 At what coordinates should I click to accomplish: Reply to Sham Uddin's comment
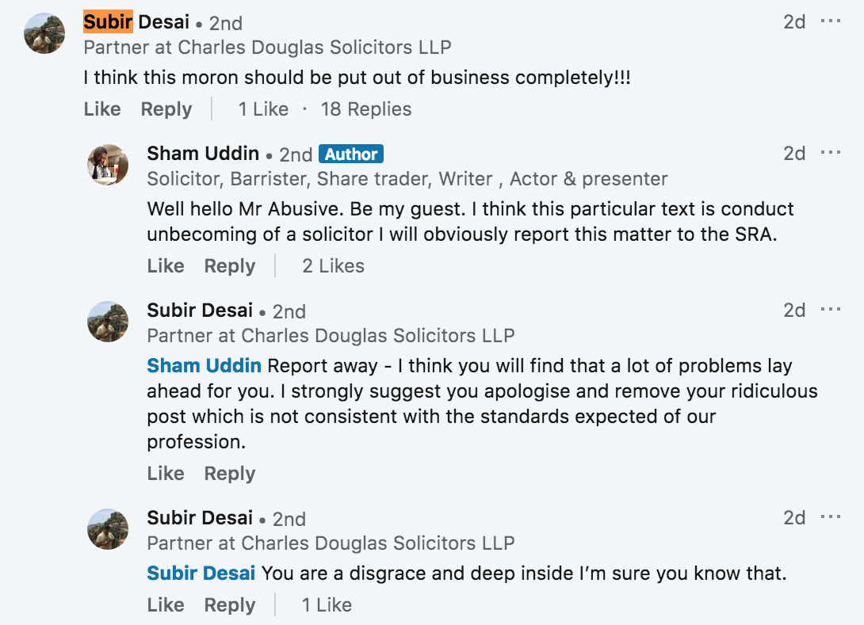pos(230,266)
